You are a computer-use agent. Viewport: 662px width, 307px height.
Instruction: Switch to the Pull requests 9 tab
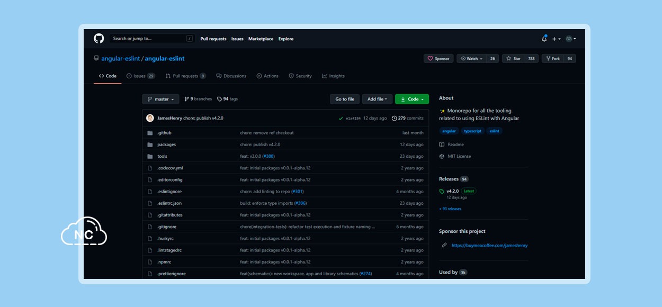coord(185,76)
